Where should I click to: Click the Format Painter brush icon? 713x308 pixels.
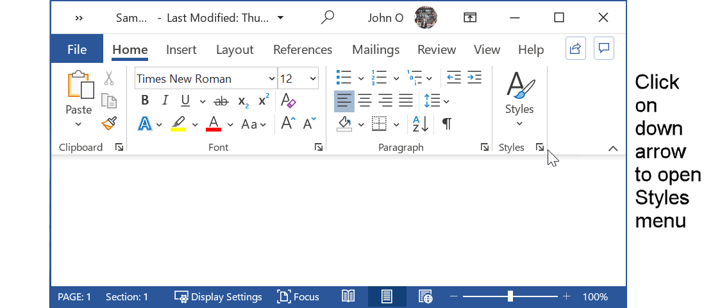108,123
